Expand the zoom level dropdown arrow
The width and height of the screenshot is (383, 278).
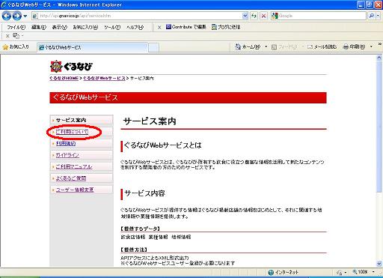[x=373, y=272]
